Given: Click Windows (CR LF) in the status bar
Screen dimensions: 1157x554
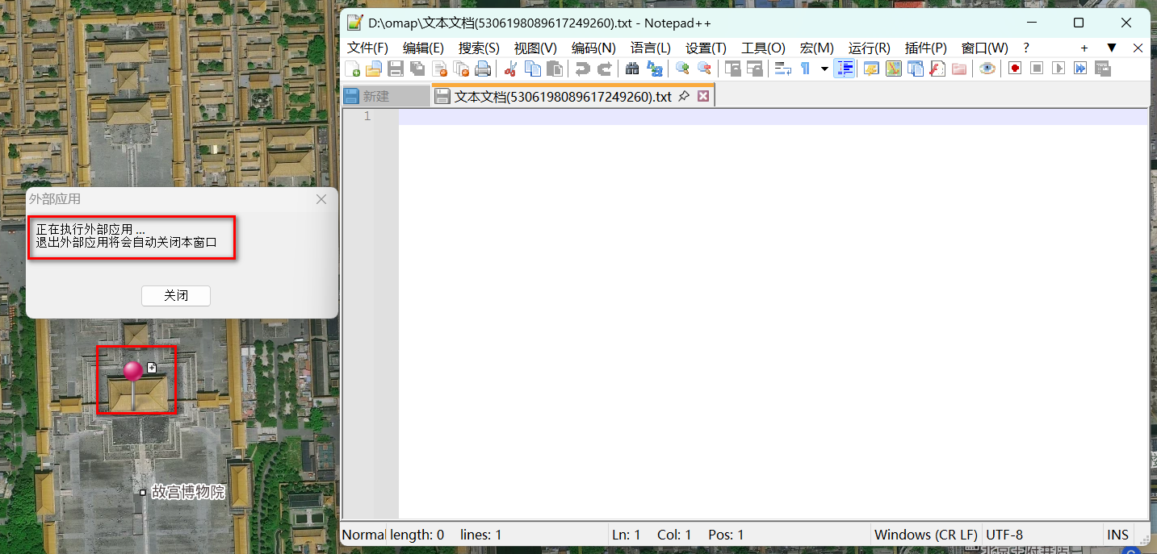Looking at the screenshot, I should [x=926, y=535].
